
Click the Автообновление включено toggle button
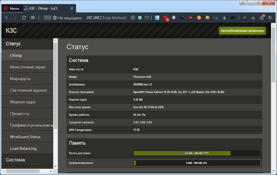point(242,31)
